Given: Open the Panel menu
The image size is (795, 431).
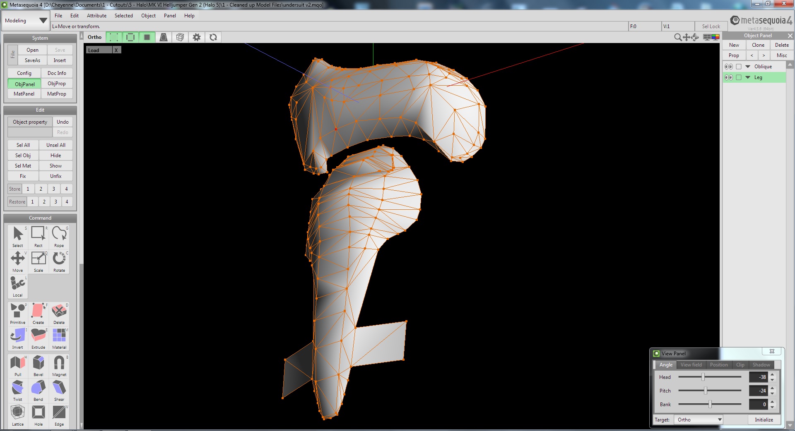Looking at the screenshot, I should coord(170,16).
